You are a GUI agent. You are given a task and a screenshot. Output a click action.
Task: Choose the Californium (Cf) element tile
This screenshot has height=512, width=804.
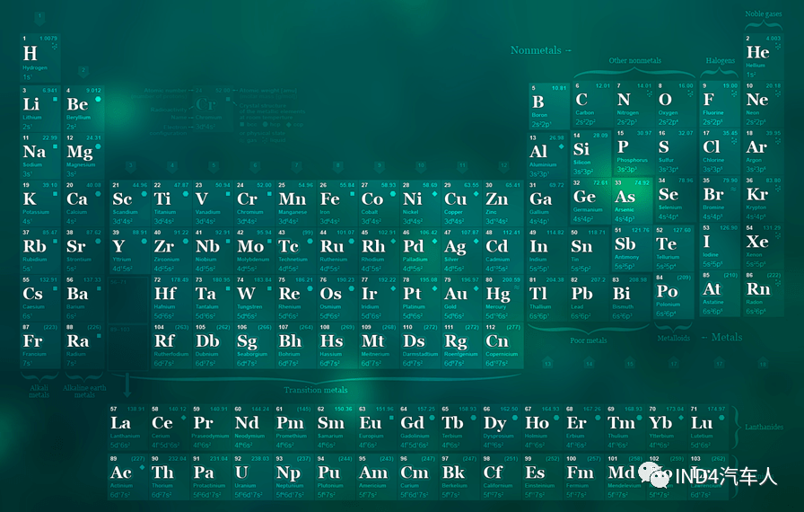click(x=501, y=477)
